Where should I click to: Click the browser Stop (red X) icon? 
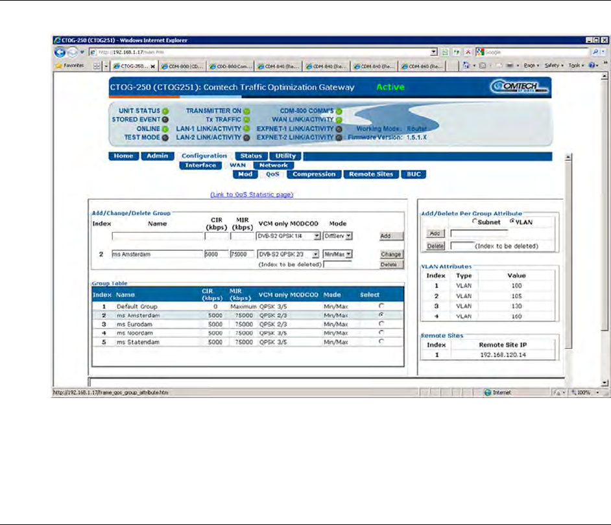click(467, 52)
